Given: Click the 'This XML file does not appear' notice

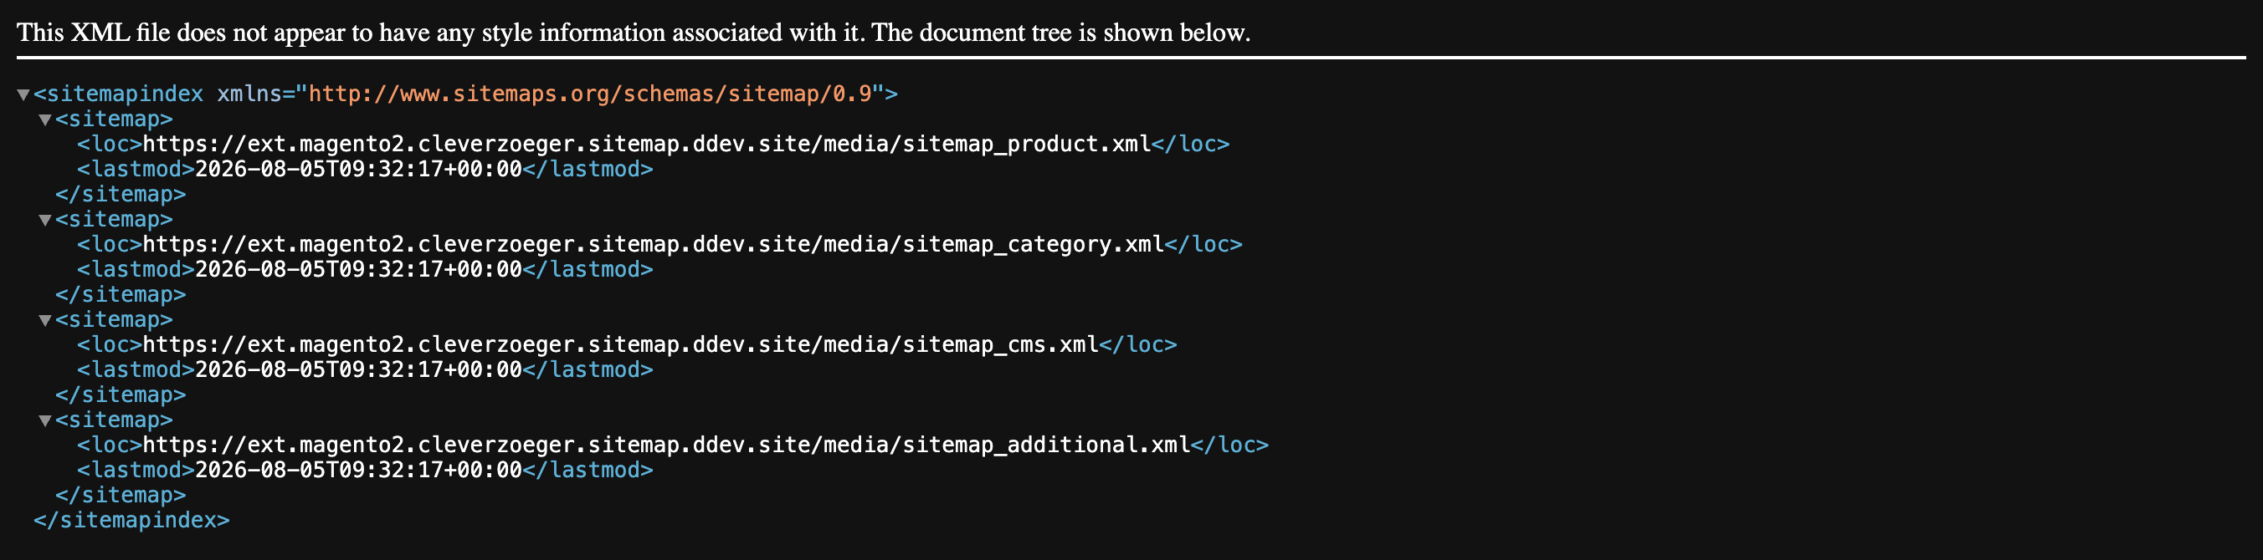Looking at the screenshot, I should (634, 33).
